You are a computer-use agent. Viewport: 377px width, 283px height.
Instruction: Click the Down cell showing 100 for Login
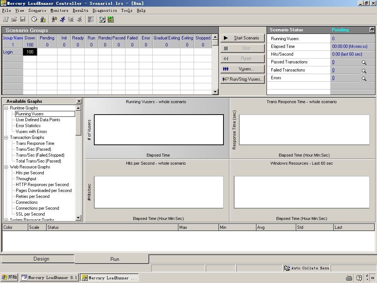[x=30, y=52]
